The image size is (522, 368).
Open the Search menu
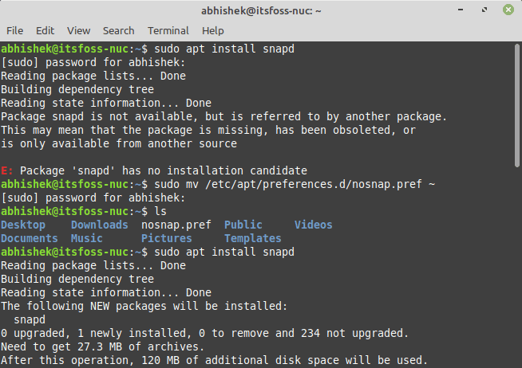[x=118, y=30]
